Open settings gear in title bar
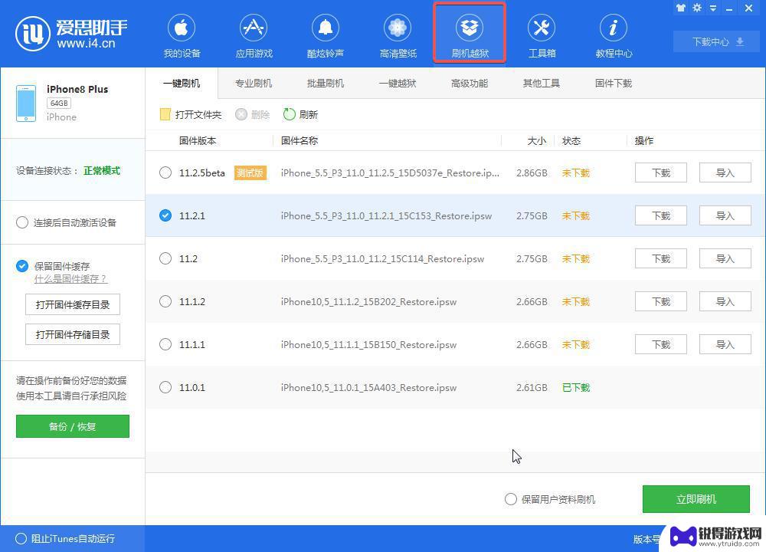766x552 pixels. (697, 8)
